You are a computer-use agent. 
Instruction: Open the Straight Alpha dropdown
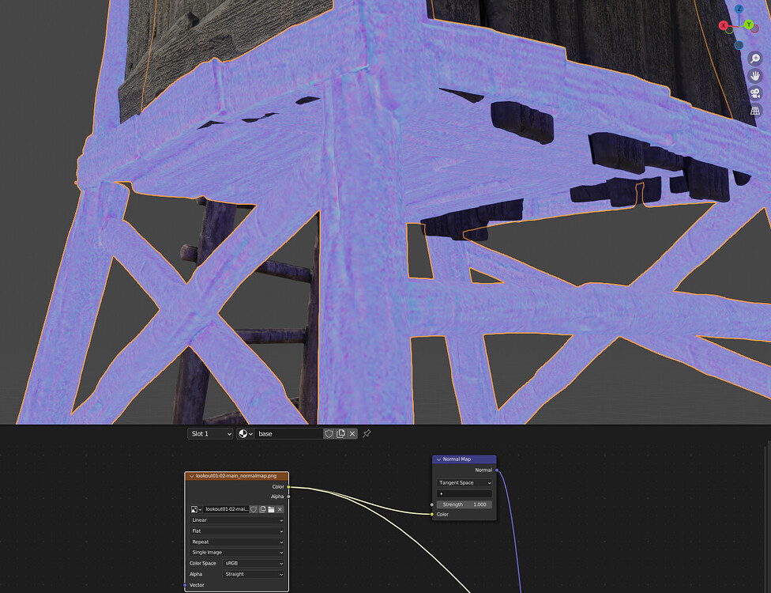click(254, 574)
